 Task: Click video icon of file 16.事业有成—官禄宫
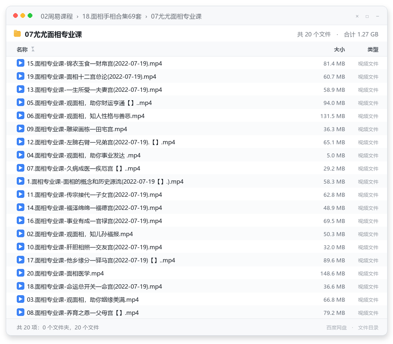pyautogui.click(x=20, y=220)
